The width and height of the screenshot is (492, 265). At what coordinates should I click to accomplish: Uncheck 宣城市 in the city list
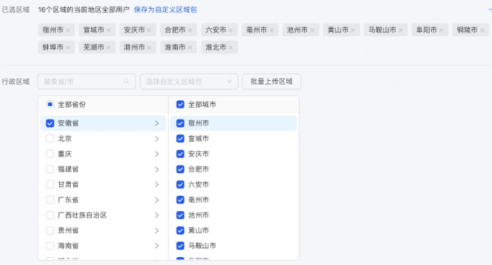[180, 139]
